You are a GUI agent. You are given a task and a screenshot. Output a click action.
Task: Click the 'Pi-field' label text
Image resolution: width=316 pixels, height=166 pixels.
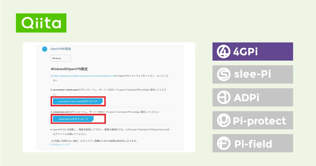(x=253, y=144)
